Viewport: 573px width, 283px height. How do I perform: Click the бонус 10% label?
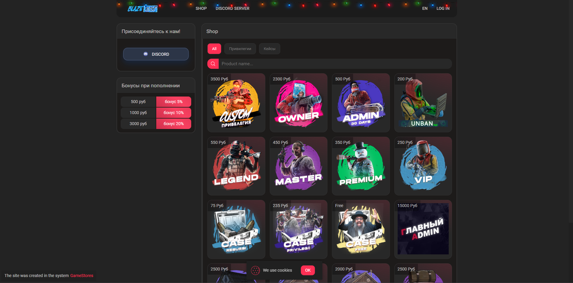(174, 112)
